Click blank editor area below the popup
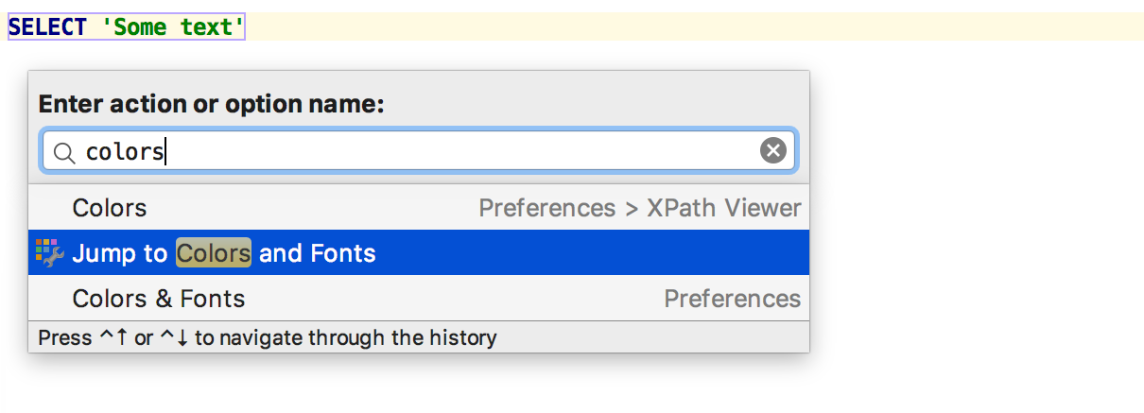 tap(567, 386)
